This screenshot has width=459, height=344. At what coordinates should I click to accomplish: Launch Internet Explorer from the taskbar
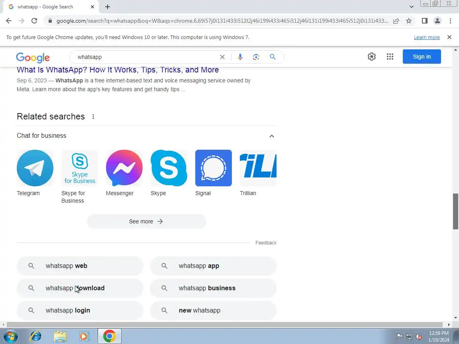36,336
